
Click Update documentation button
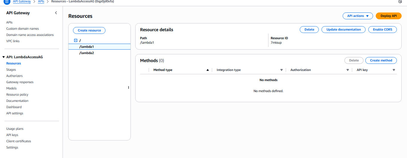pos(344,30)
